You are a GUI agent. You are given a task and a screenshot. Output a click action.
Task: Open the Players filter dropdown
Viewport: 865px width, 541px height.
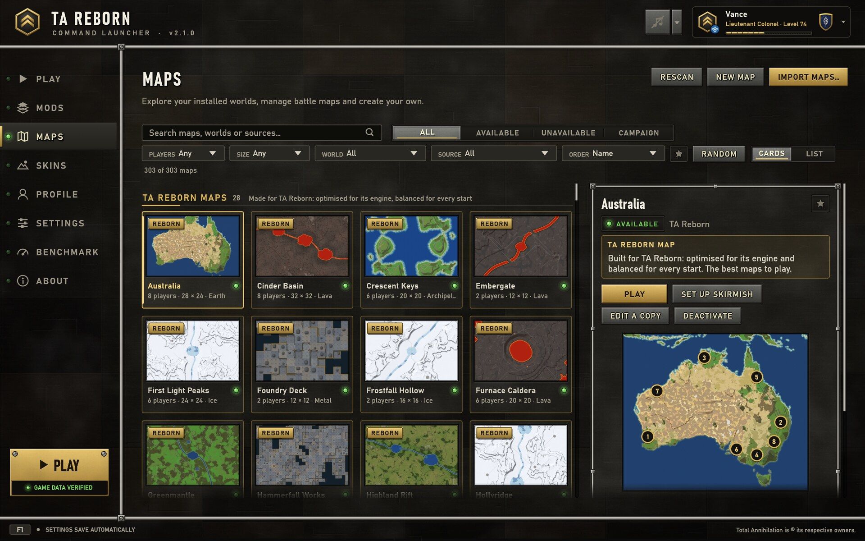pos(183,154)
